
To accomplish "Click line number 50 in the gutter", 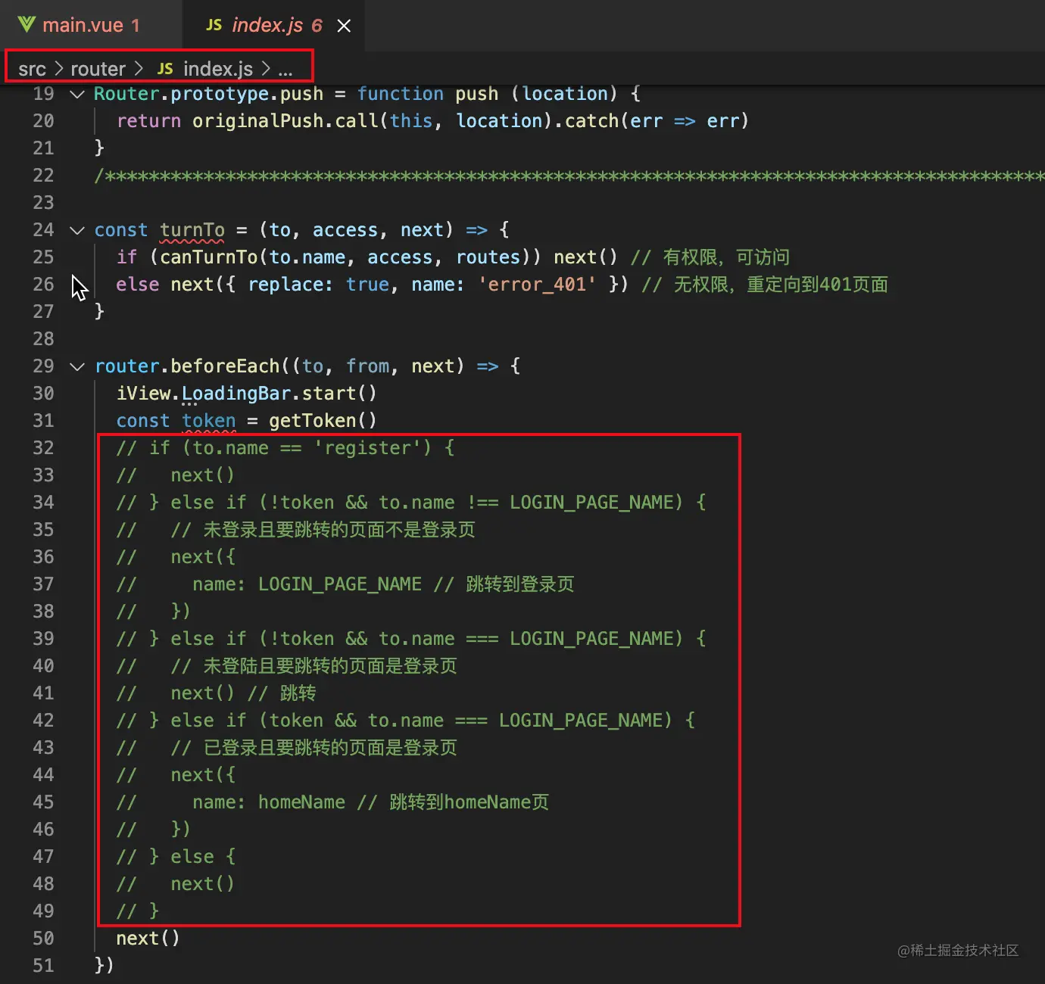I will tap(44, 939).
